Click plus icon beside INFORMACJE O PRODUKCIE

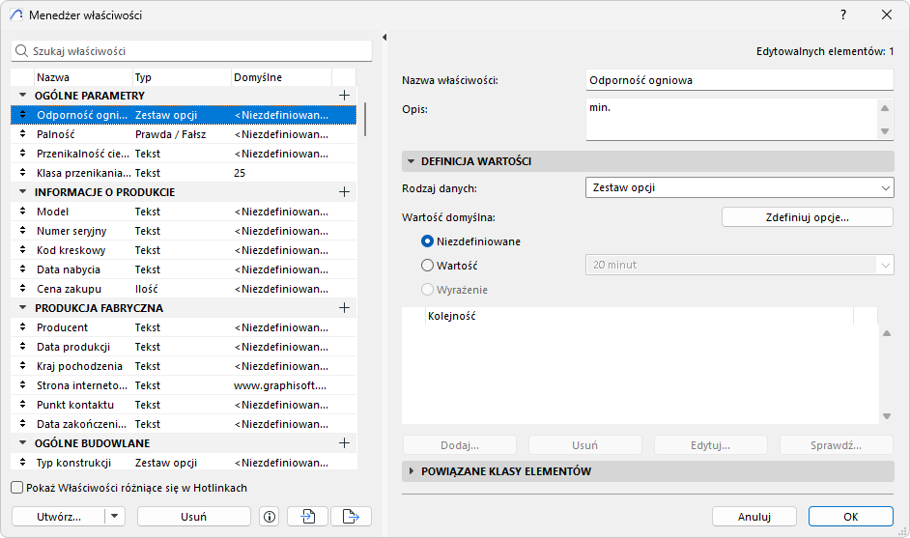tap(344, 192)
